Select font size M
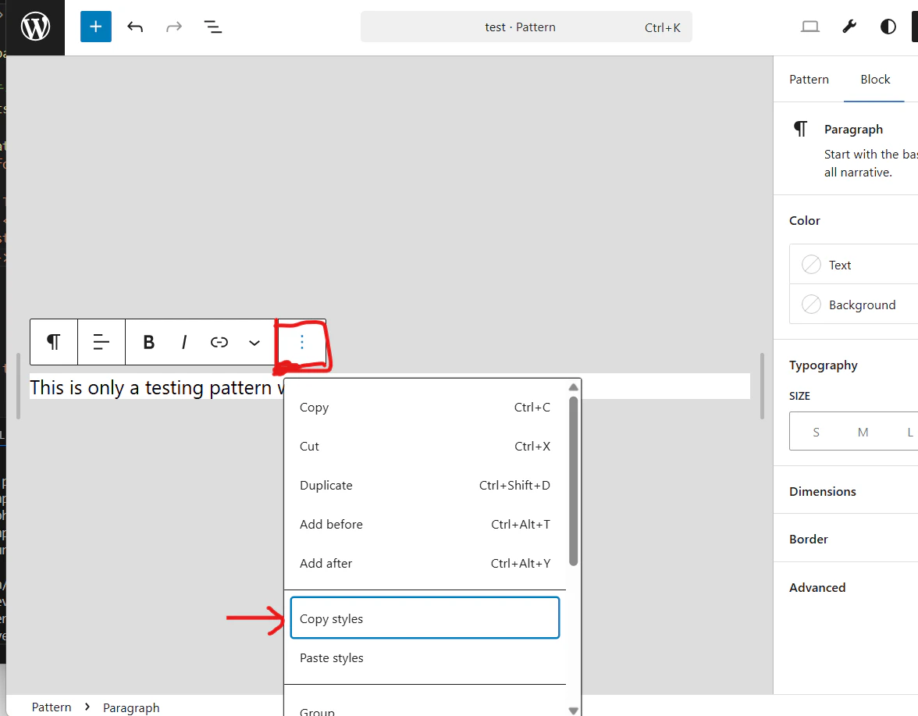918x716 pixels. tap(863, 432)
